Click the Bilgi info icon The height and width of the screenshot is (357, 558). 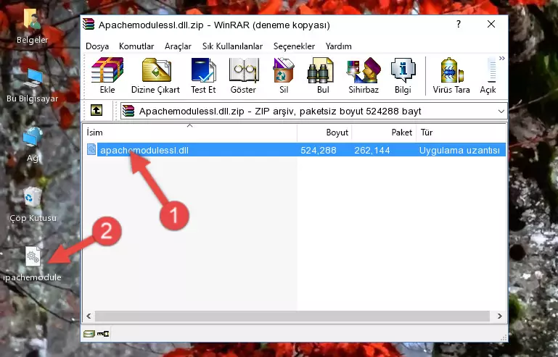(x=403, y=75)
